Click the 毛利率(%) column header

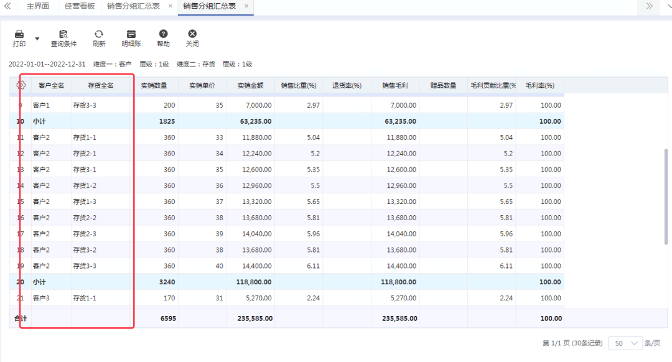click(x=539, y=86)
